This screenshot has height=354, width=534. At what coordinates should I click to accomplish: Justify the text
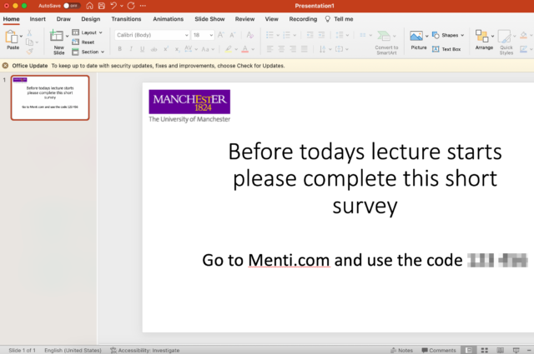(304, 49)
